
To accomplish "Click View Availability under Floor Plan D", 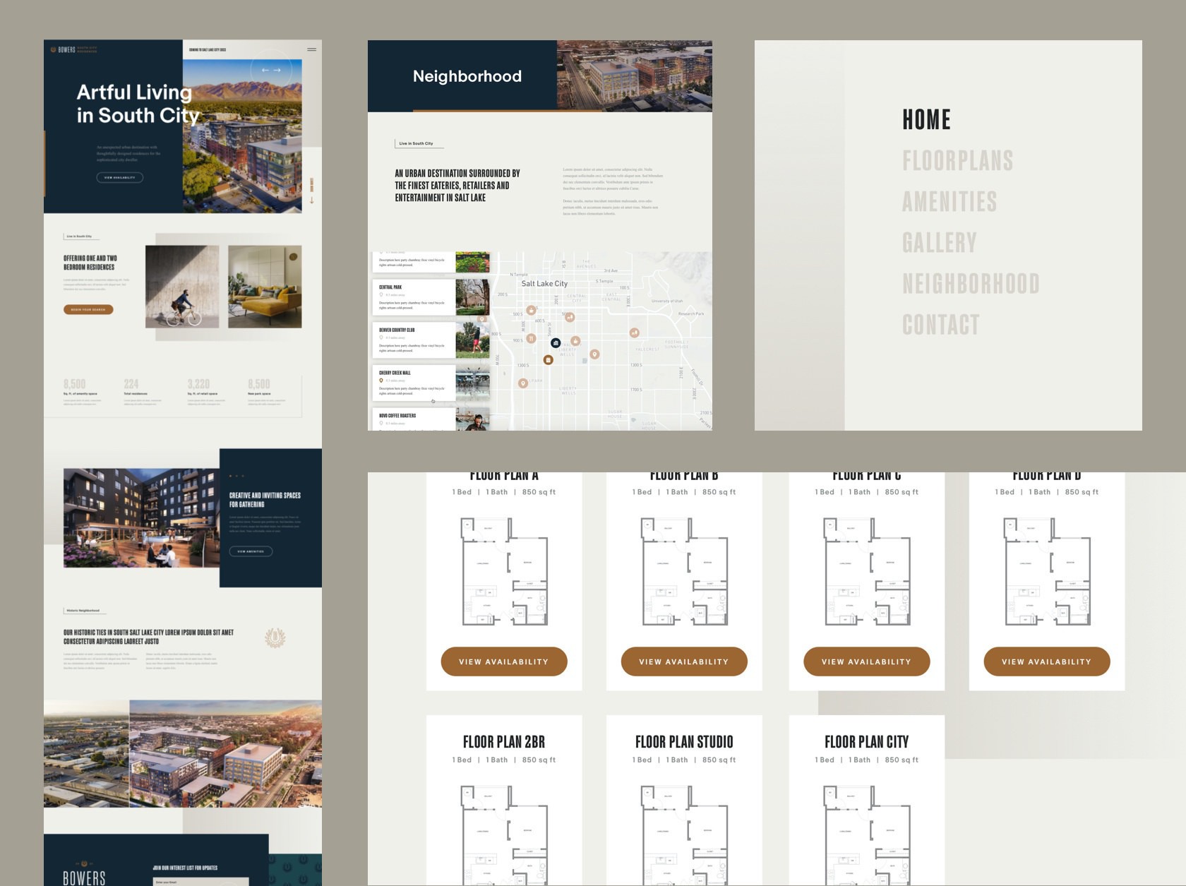I will click(1047, 661).
